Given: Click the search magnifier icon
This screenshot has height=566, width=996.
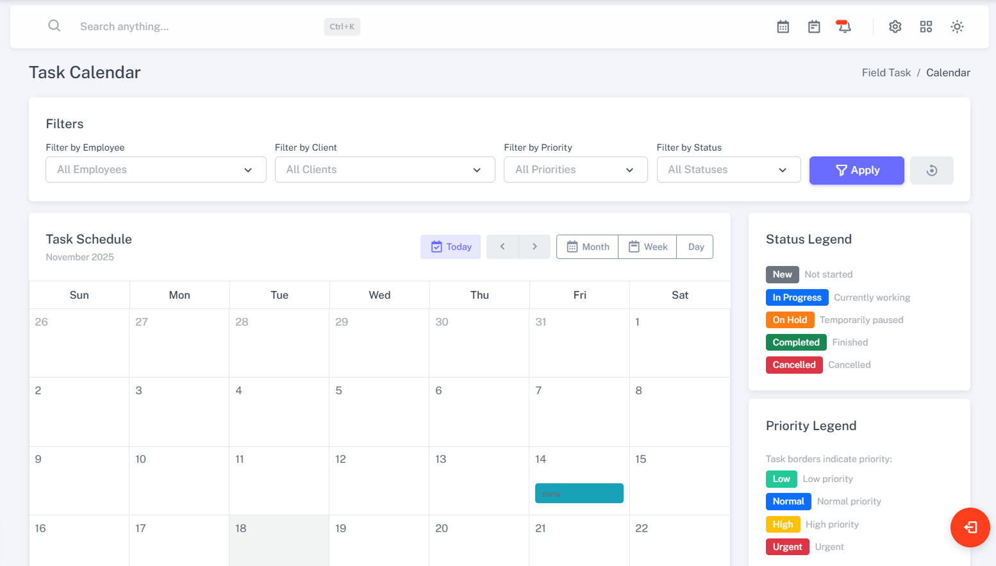Looking at the screenshot, I should tap(54, 26).
